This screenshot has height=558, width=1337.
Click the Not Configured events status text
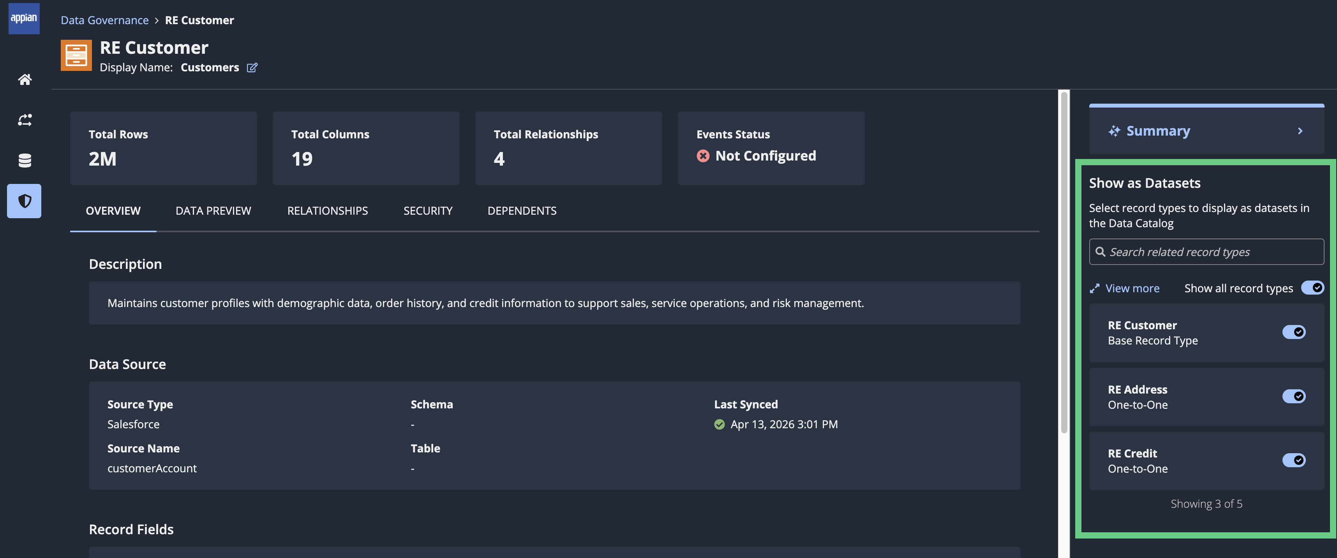point(766,156)
